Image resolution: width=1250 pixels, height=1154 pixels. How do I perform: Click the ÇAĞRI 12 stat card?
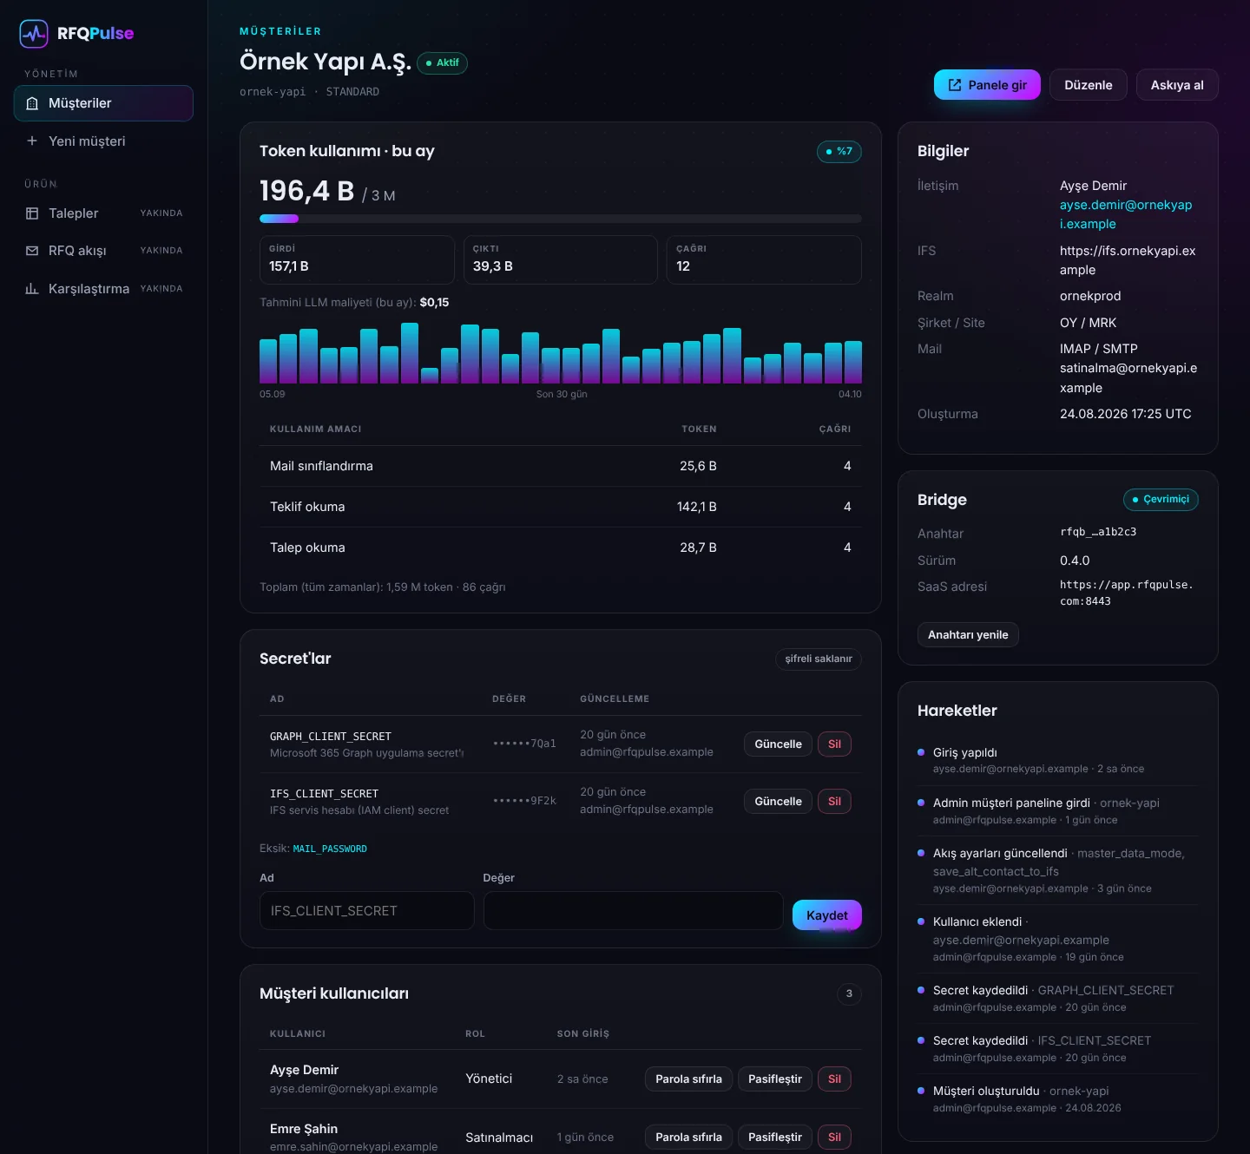pos(764,259)
